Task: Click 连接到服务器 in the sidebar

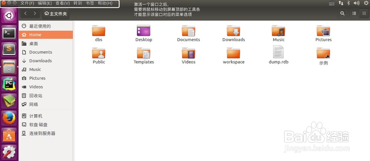Action: coord(46,133)
